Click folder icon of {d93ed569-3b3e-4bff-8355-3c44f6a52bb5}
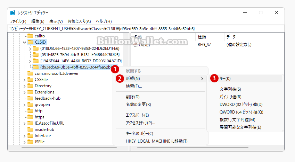 click(36, 67)
